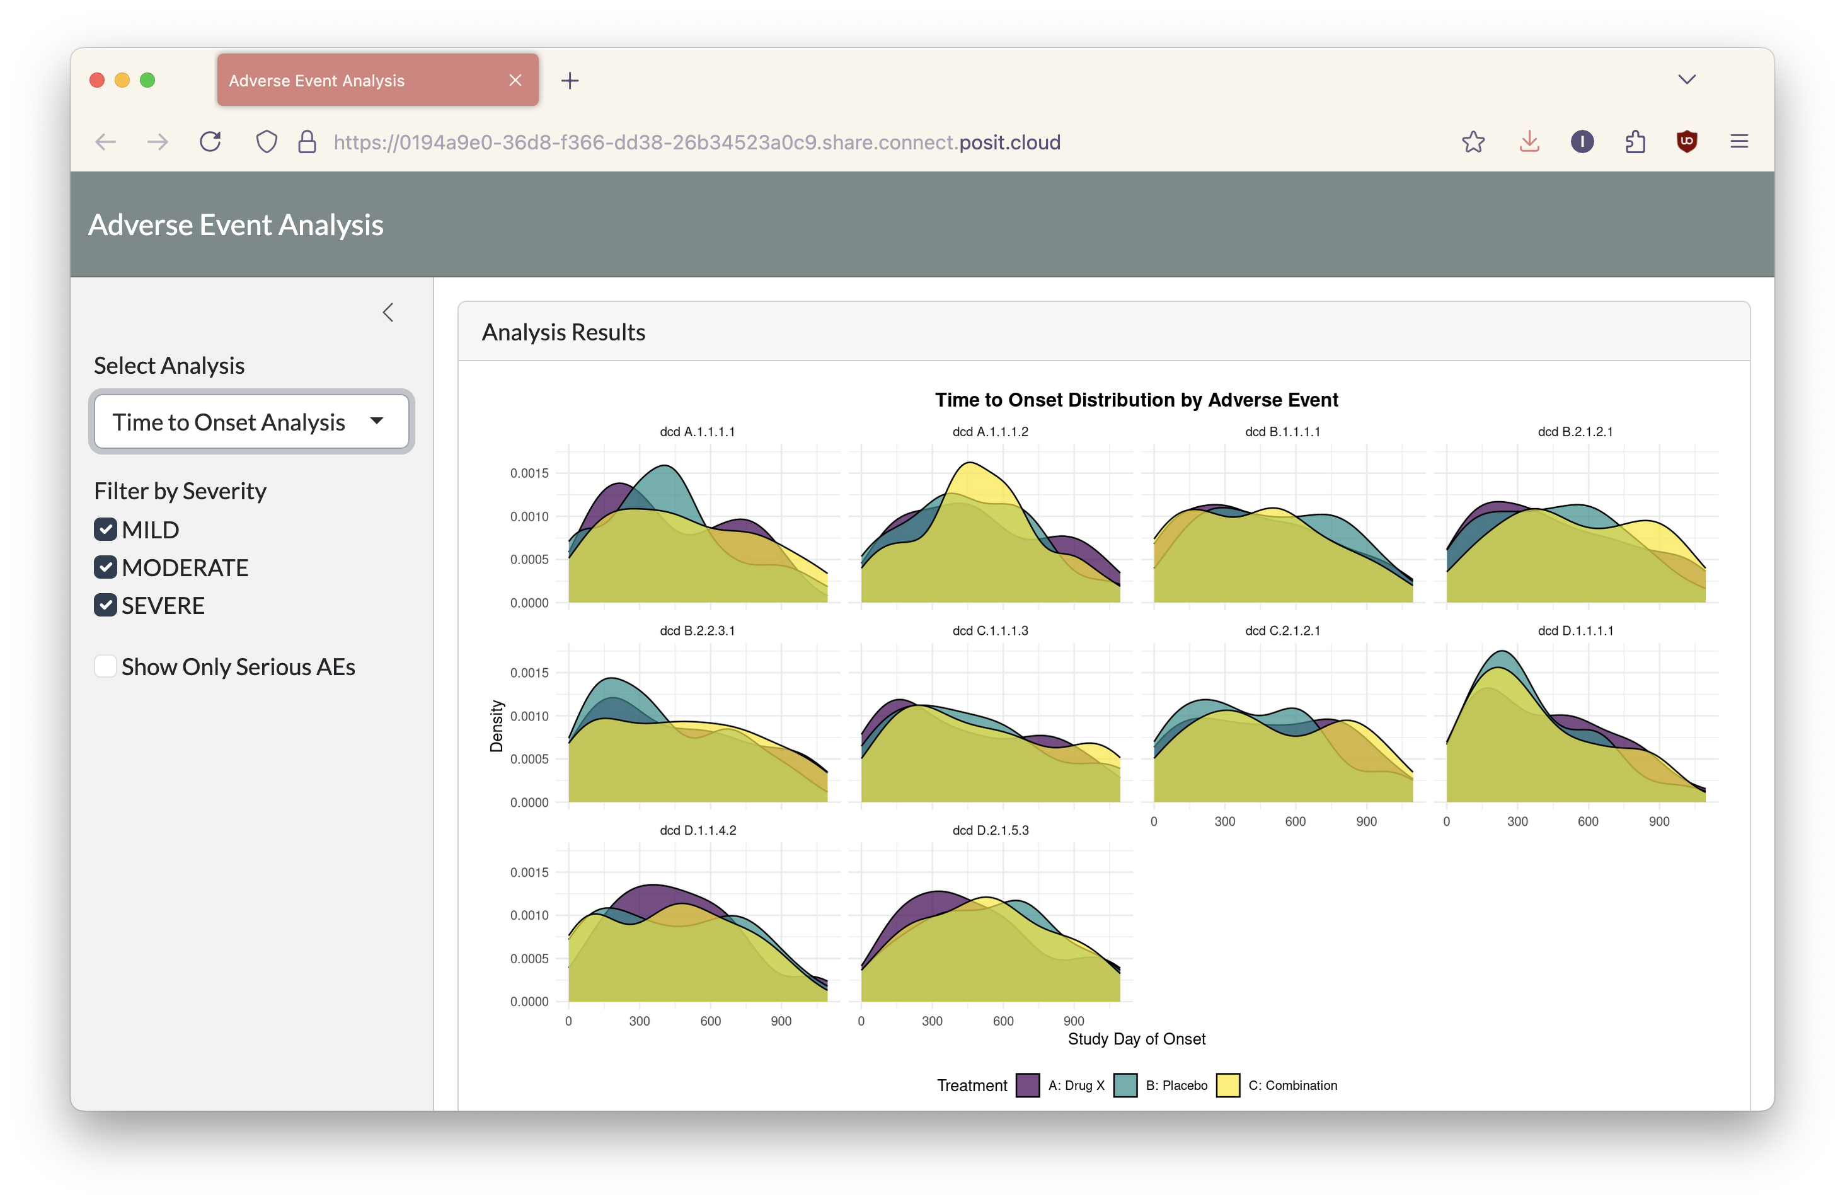Click the uBlock Origin shield icon
1845x1204 pixels.
(1687, 142)
